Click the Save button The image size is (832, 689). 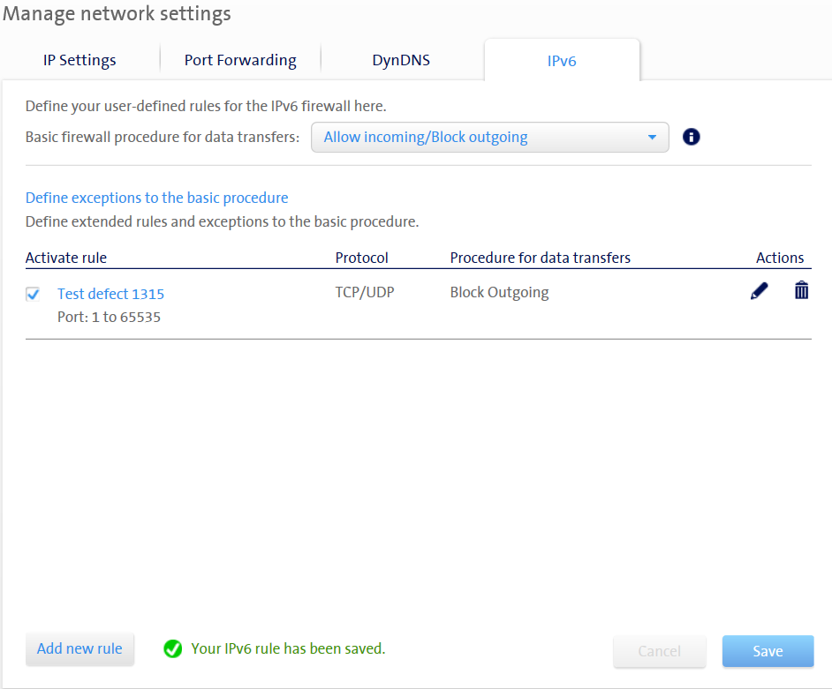[x=768, y=651]
